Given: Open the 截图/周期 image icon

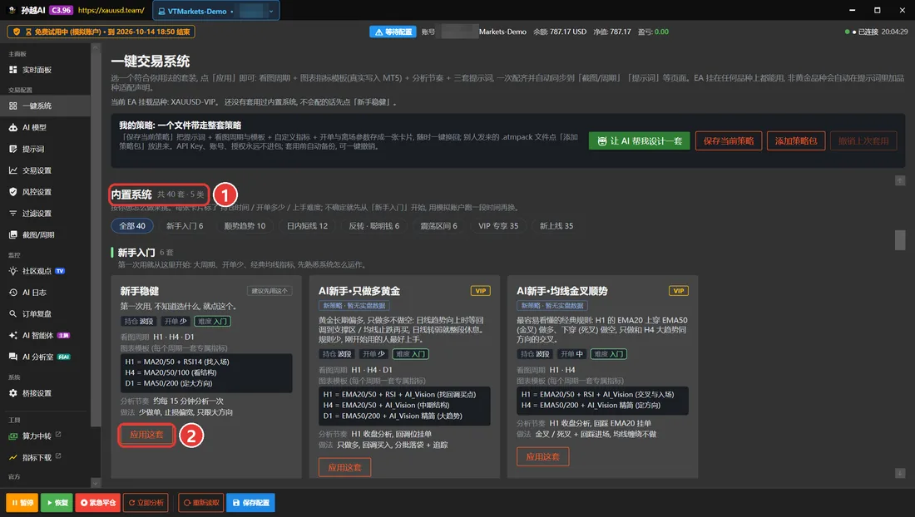Looking at the screenshot, I should 12,235.
